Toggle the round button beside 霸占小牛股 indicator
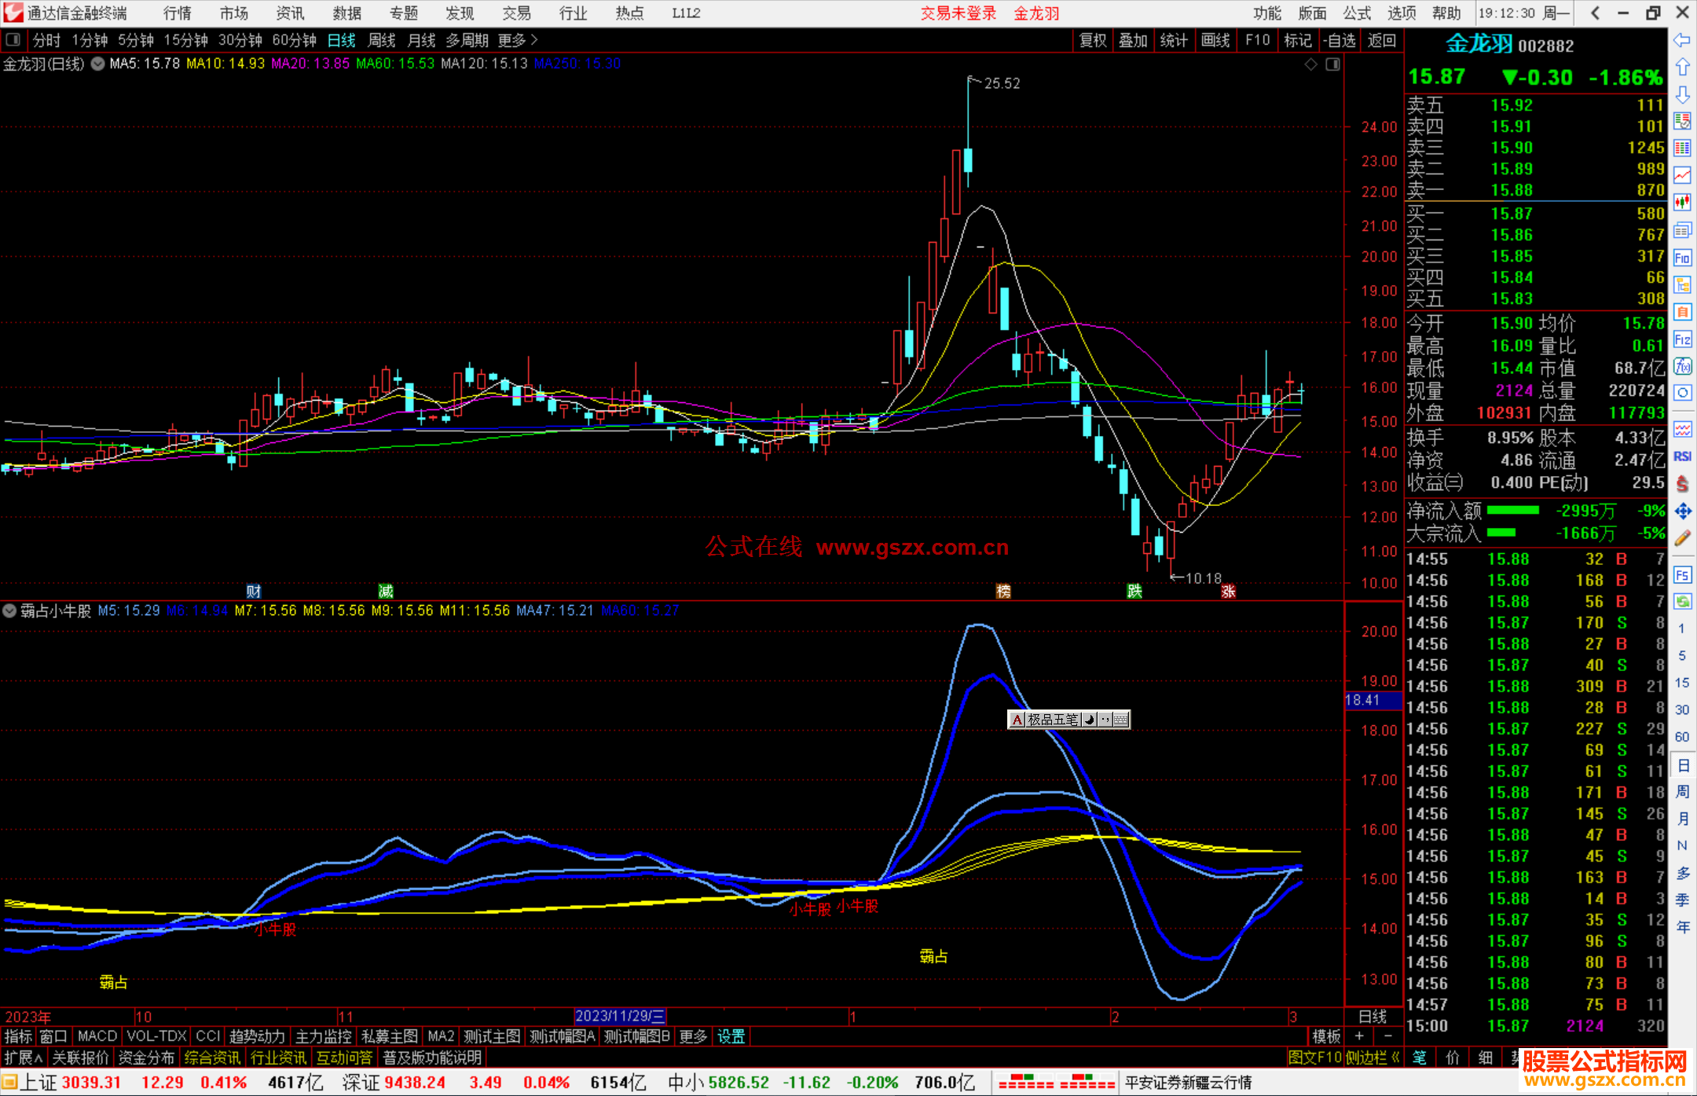The height and width of the screenshot is (1096, 1697). (x=9, y=610)
